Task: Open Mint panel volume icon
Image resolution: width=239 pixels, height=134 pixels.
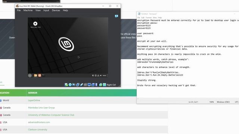Action: [101, 76]
